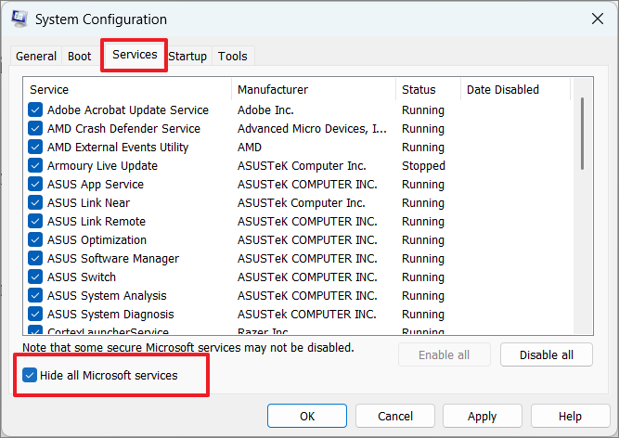Switch to the Startup tab
Screen dimensions: 619x438
coord(187,56)
